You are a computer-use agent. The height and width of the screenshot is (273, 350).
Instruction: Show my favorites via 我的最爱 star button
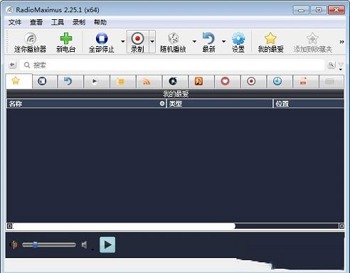point(270,42)
